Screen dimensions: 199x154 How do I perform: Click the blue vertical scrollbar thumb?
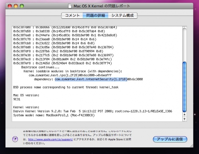coord(184,87)
